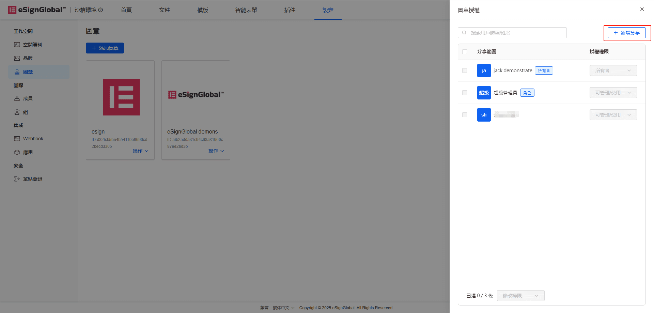Go to the 文件 tab
Viewport: 654px width, 313px height.
(165, 10)
